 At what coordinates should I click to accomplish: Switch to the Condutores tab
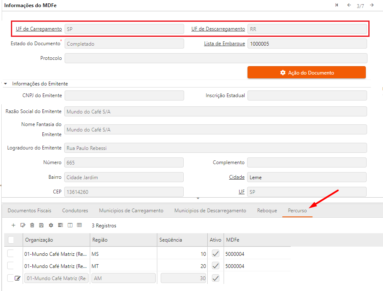75,211
